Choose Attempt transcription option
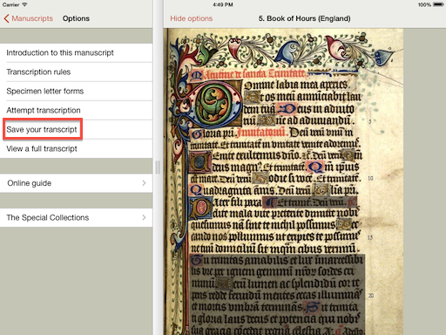The height and width of the screenshot is (335, 446). tap(76, 110)
